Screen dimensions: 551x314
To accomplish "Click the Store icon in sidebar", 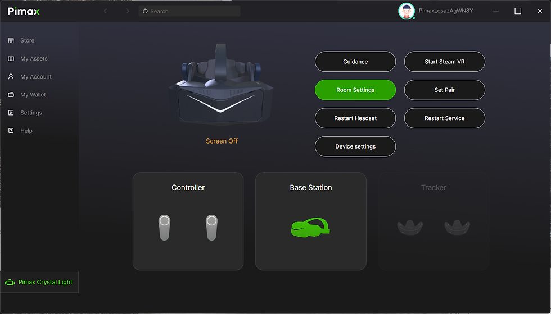I will (x=11, y=40).
